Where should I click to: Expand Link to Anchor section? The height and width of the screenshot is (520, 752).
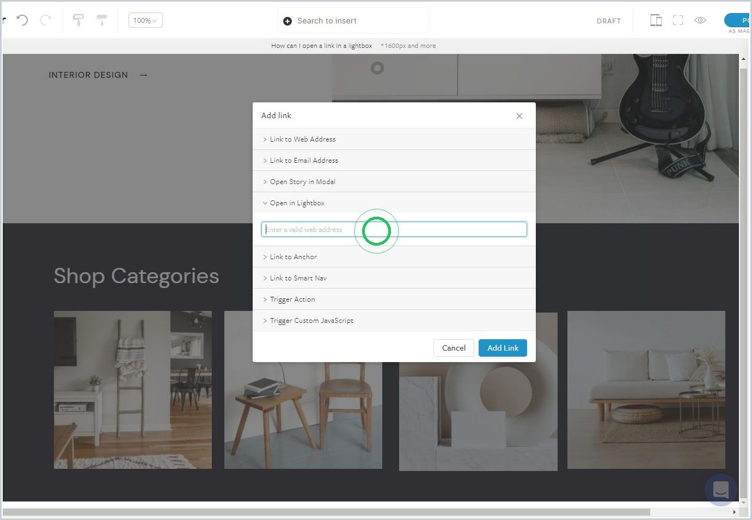pos(394,257)
